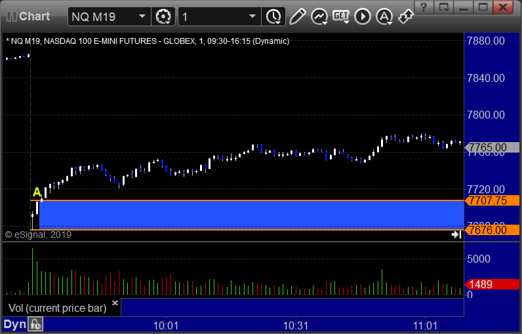Click the scroll-to-latest-bar arrow icon
The image size is (522, 334).
tap(456, 234)
